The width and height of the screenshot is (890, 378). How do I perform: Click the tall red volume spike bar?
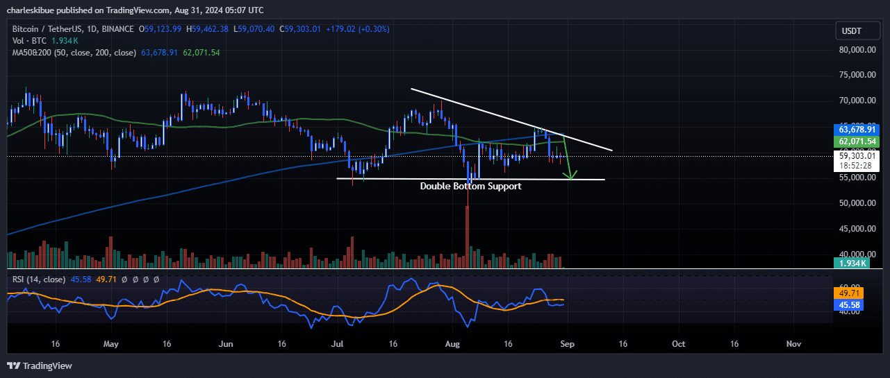[x=467, y=236]
